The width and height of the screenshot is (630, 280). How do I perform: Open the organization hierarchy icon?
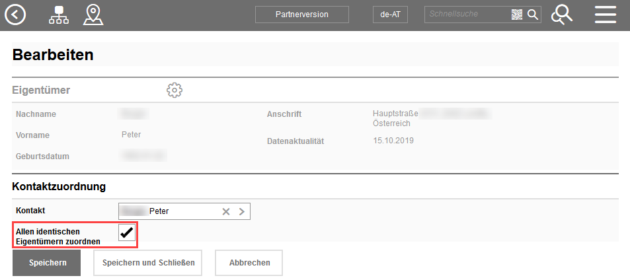(x=59, y=15)
